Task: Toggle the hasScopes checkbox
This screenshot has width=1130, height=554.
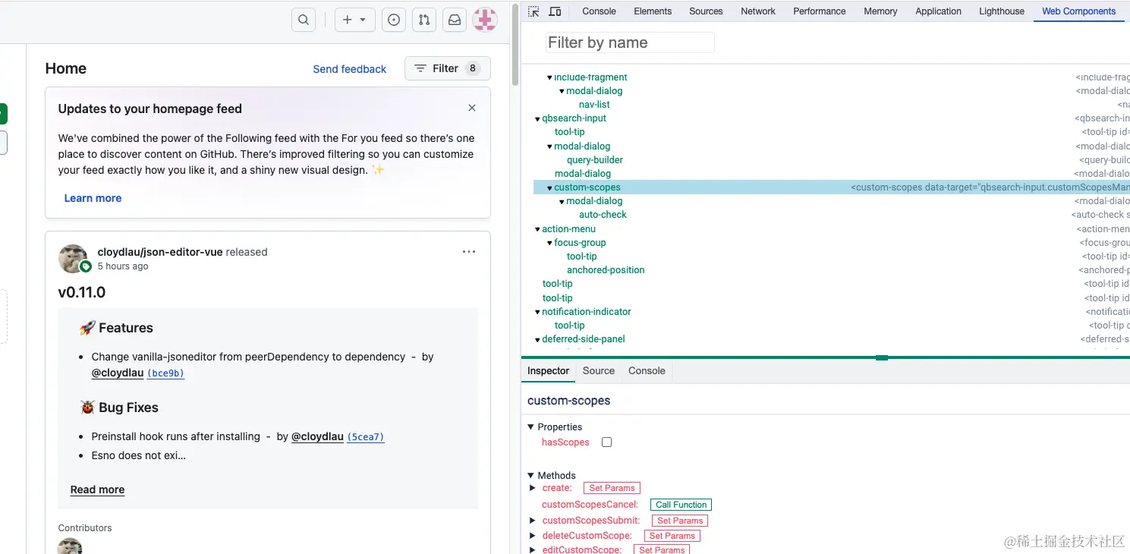Action: [606, 442]
